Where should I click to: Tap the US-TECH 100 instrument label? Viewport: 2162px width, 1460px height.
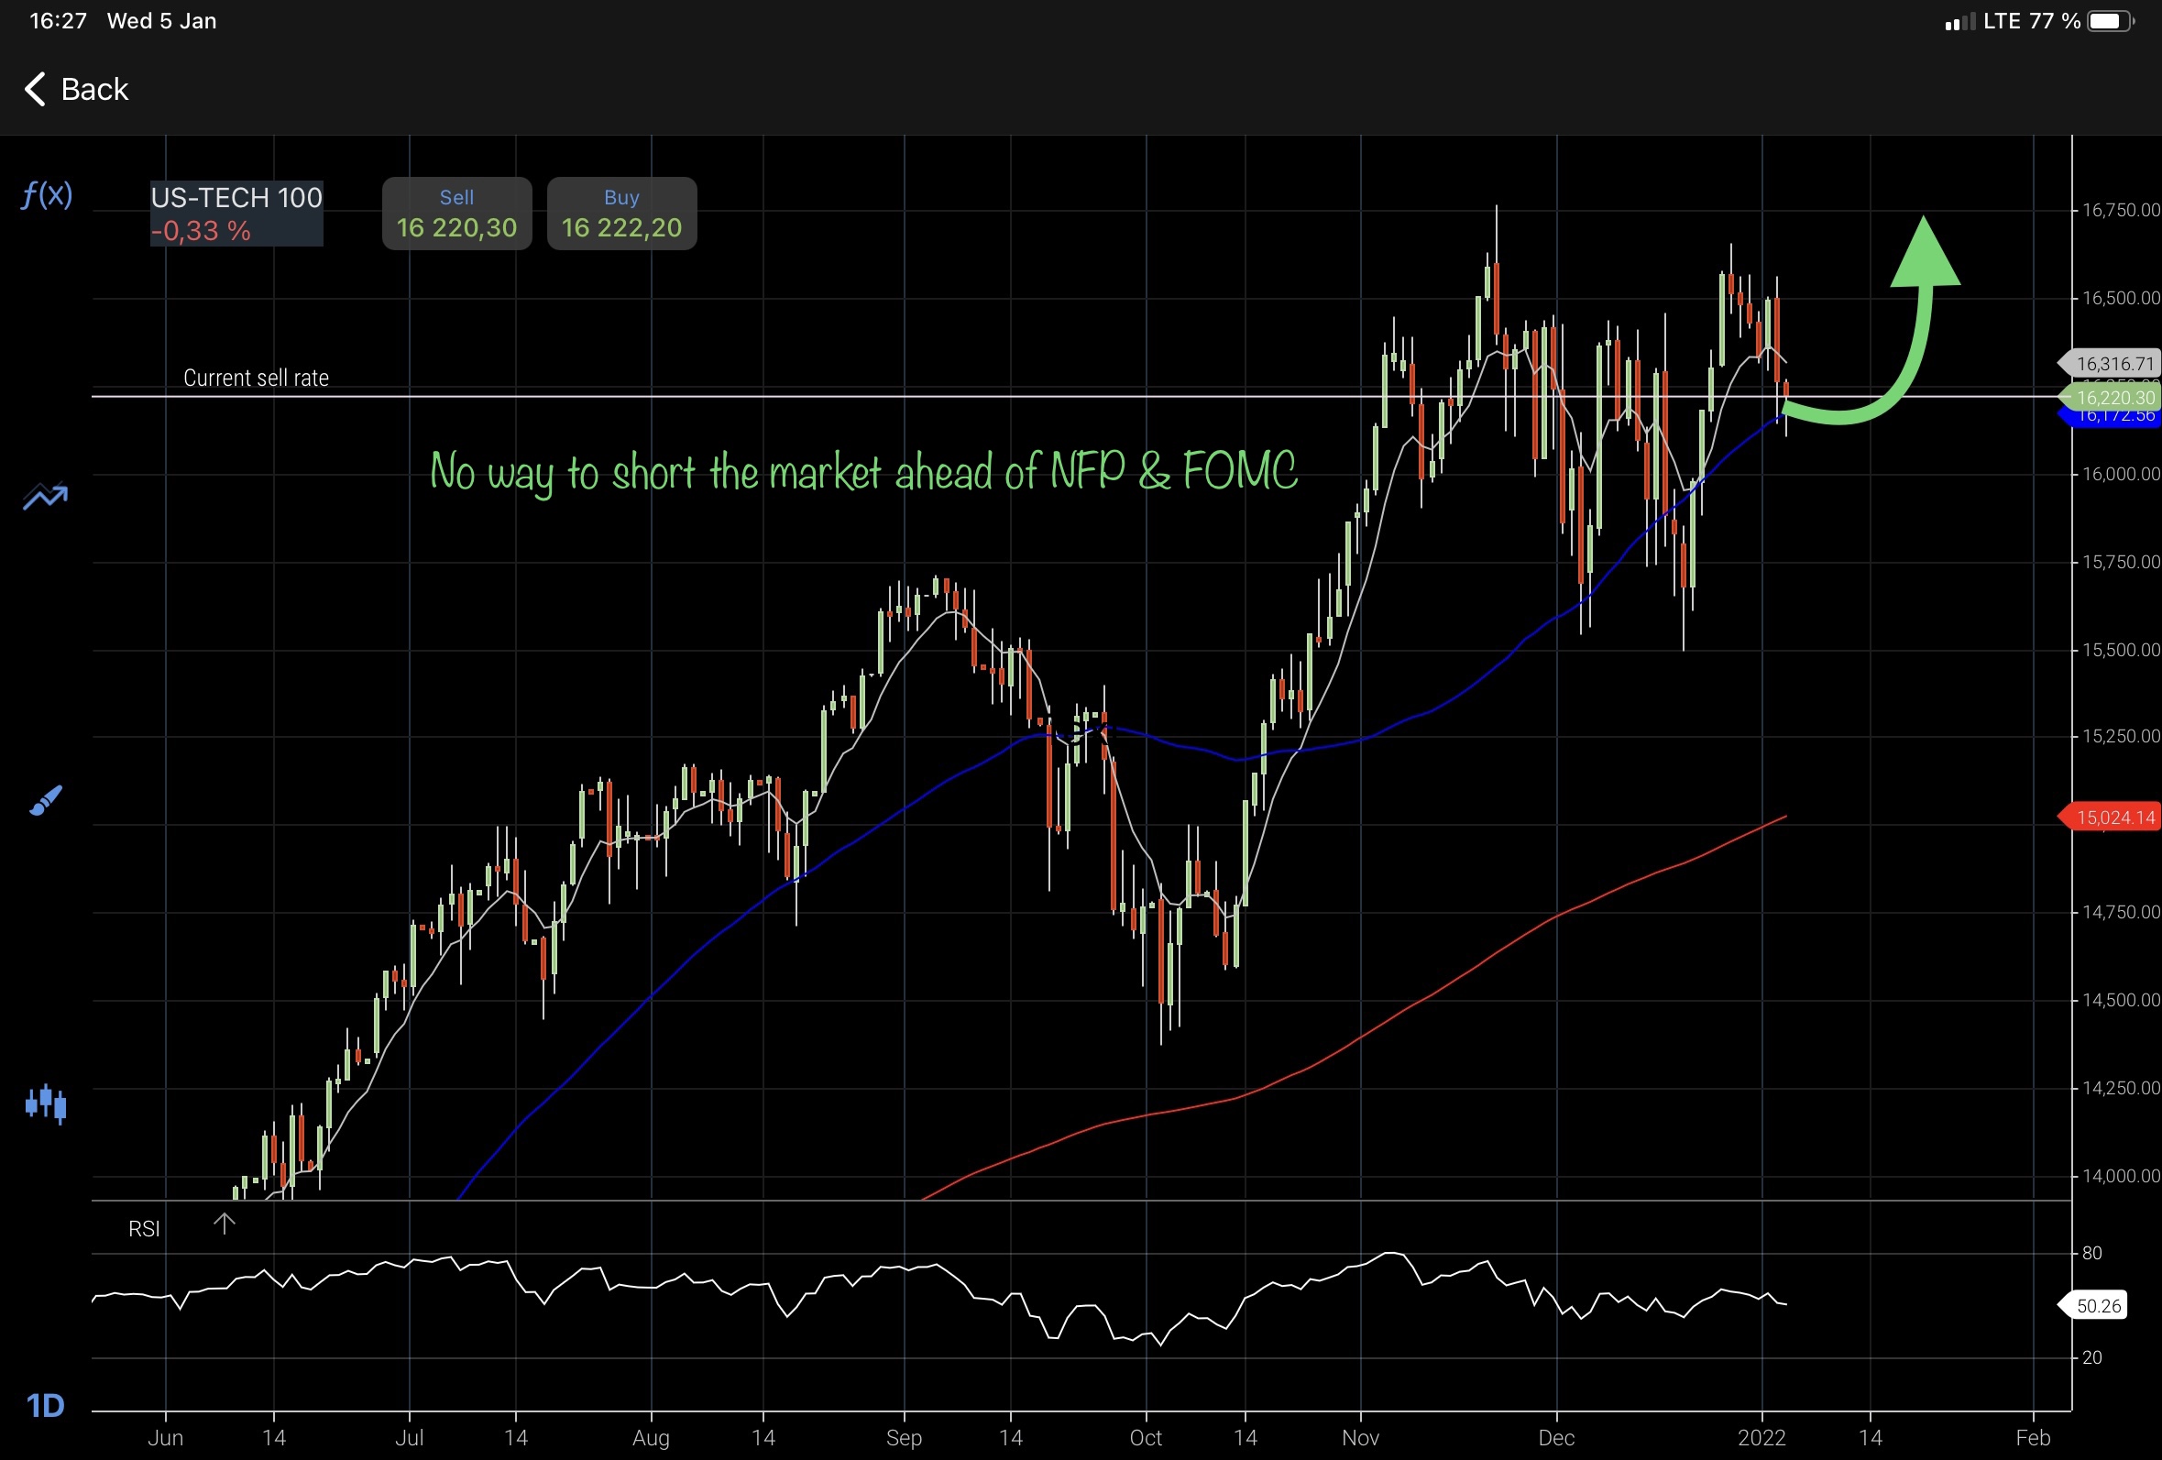(236, 197)
